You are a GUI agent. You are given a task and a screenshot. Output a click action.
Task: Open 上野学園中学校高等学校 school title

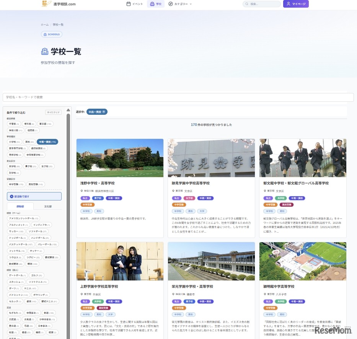tap(99, 287)
